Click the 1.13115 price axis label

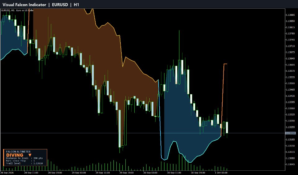[x=290, y=152]
